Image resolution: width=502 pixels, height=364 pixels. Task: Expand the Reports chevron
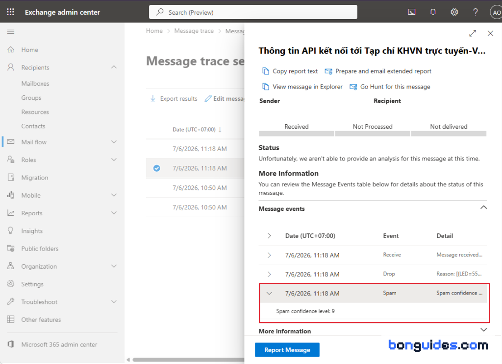tap(114, 213)
